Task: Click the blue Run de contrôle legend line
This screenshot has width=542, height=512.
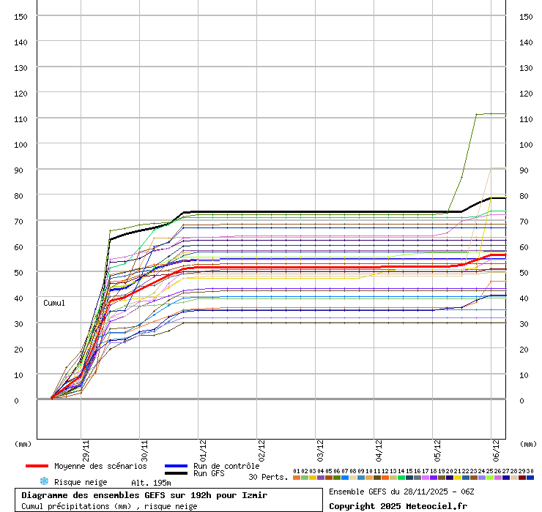Action: (176, 466)
